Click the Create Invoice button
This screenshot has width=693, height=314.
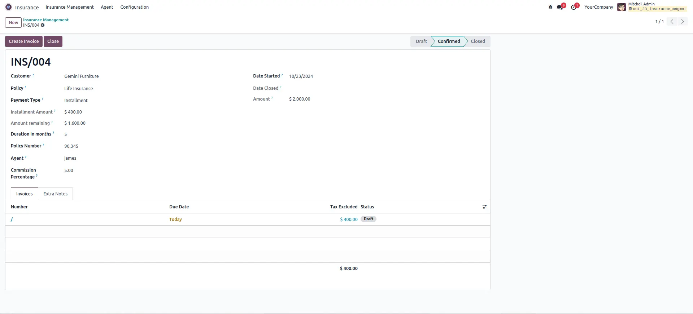pyautogui.click(x=24, y=41)
